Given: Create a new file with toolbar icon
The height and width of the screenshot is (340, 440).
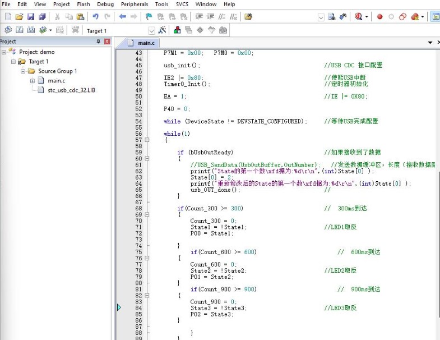Looking at the screenshot, I should click(8, 17).
